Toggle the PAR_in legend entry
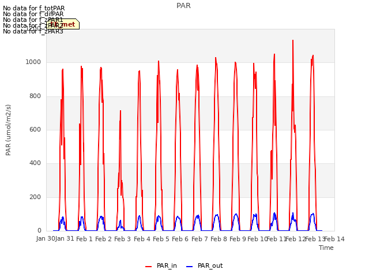 point(161,266)
